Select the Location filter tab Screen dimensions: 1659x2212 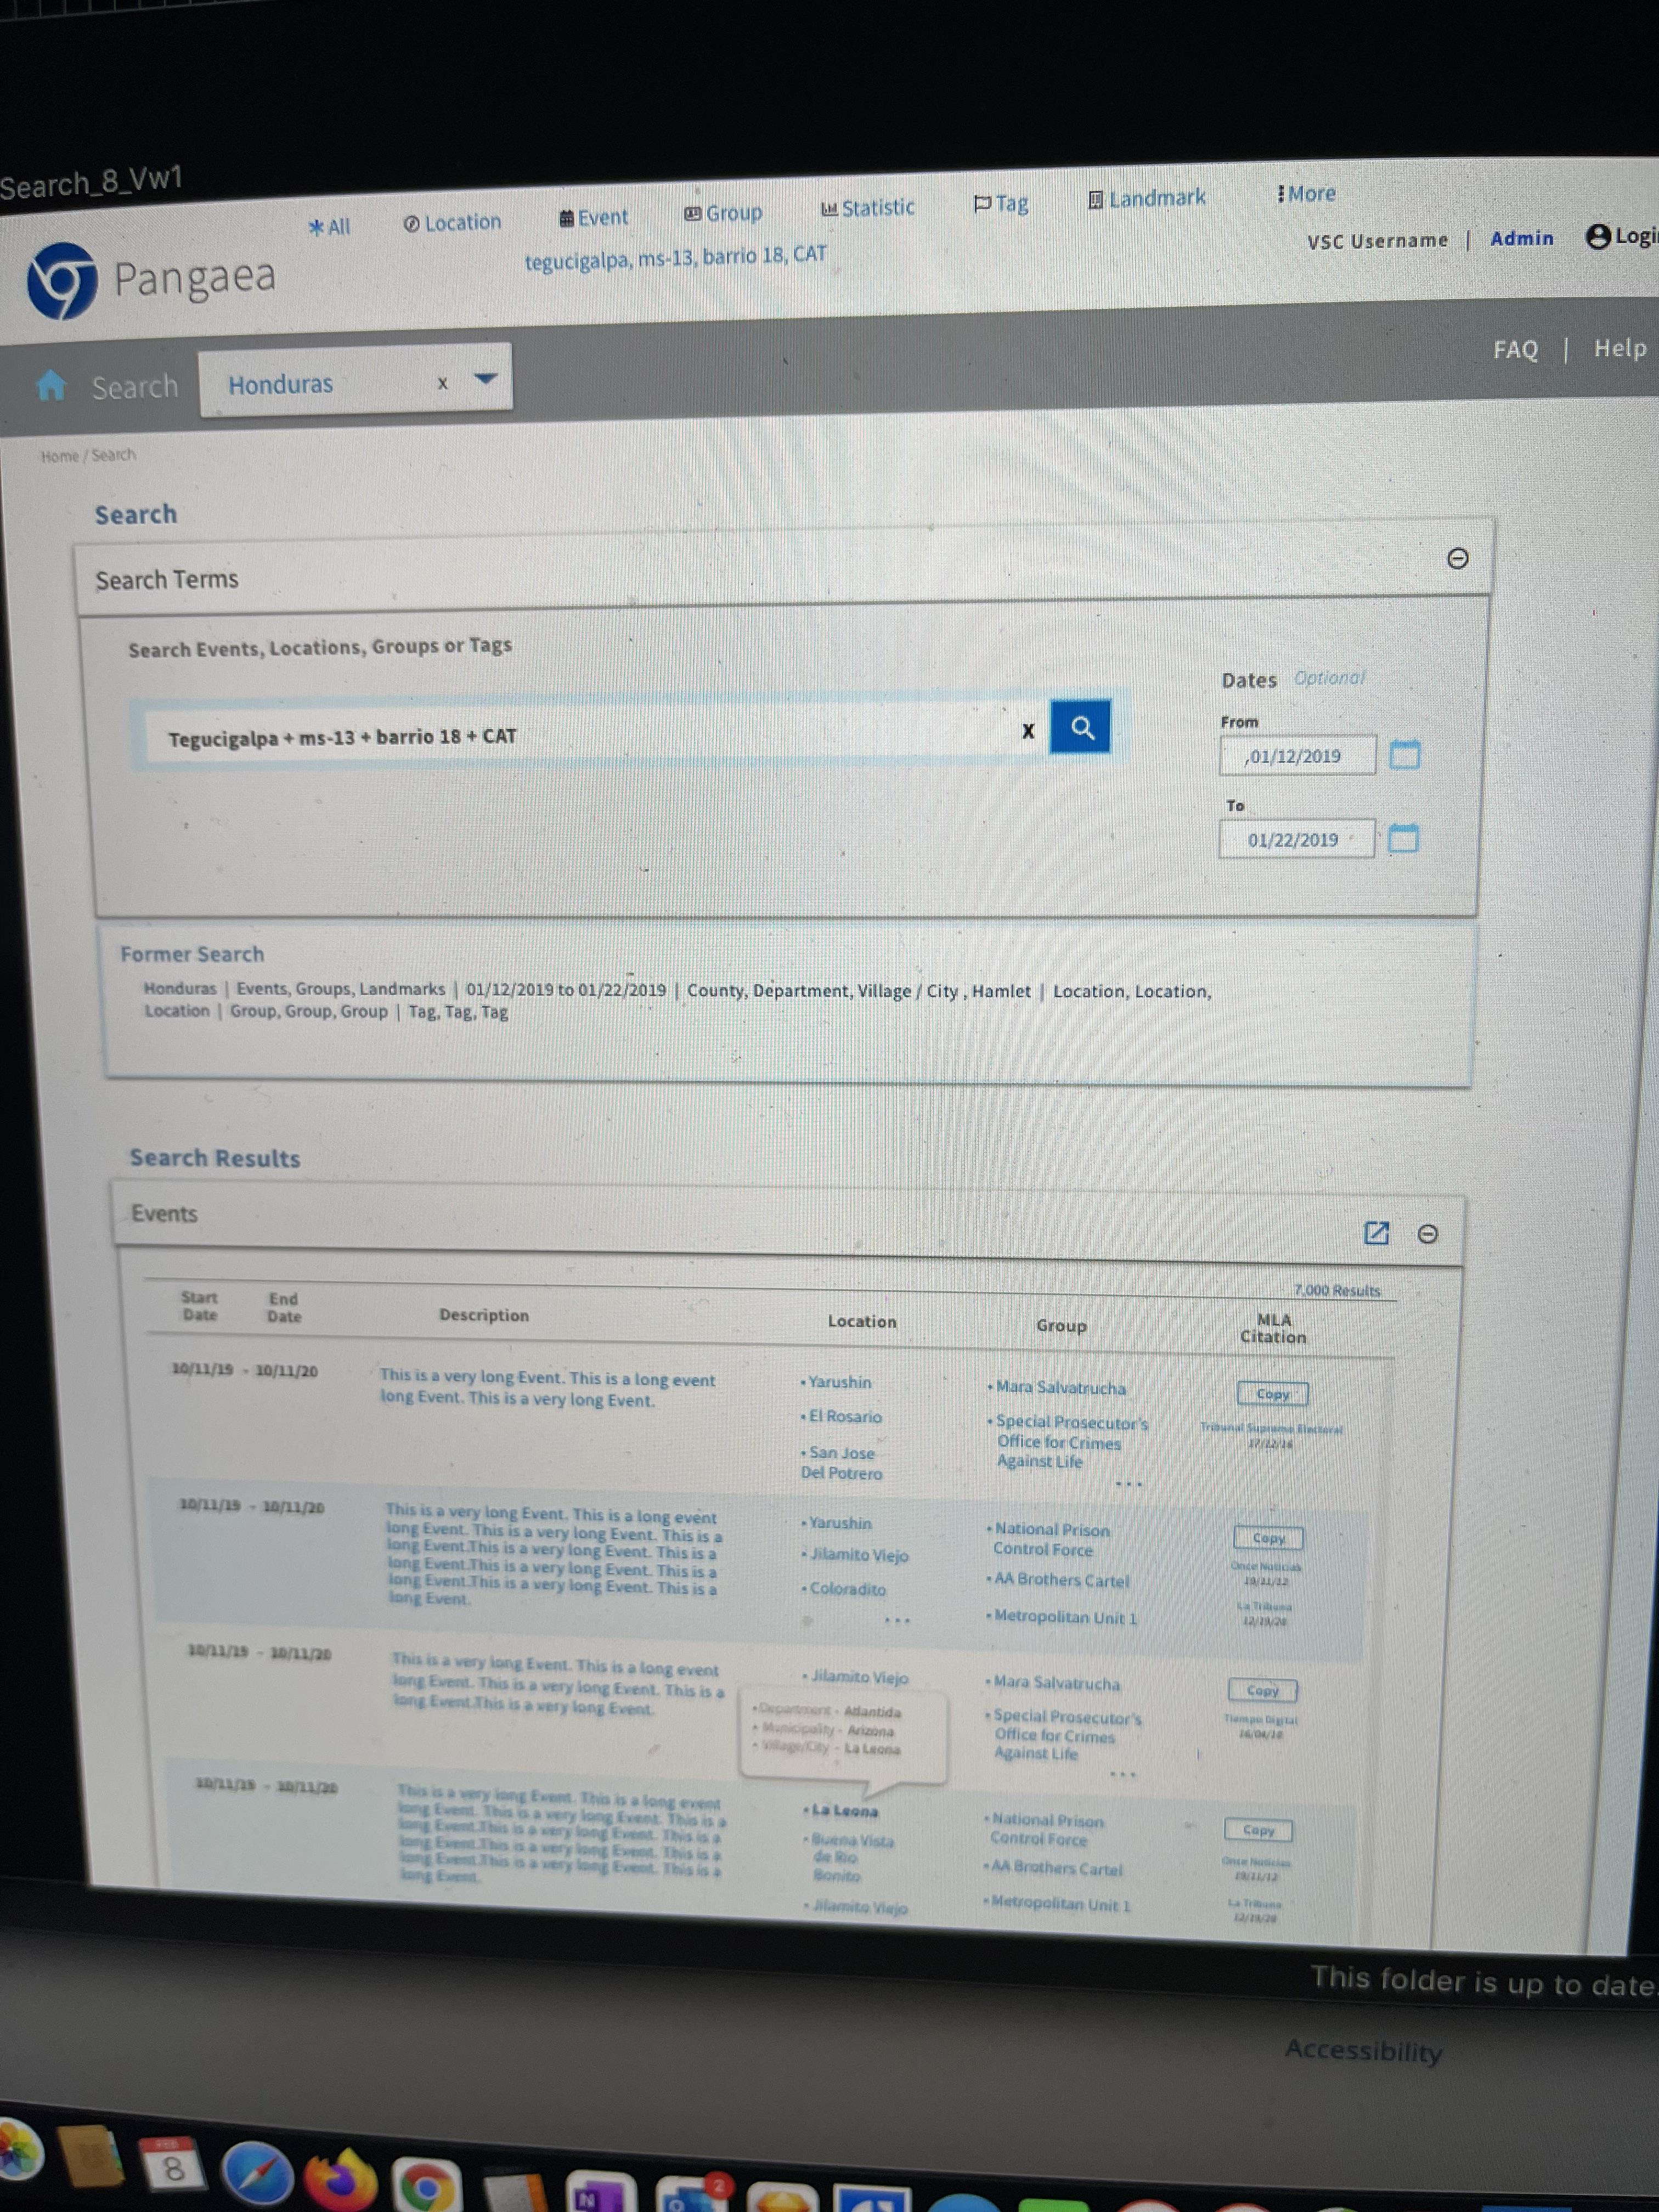coord(452,223)
